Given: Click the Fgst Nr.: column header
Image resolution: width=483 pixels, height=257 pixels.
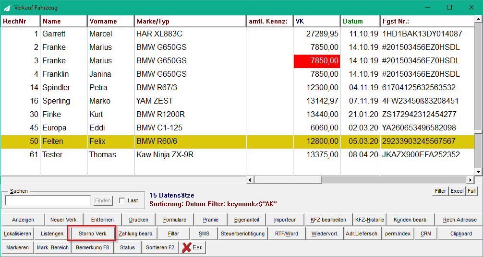Looking at the screenshot, I should point(427,21).
